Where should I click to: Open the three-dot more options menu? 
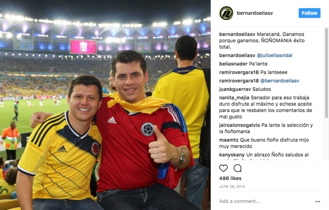tap(317, 202)
